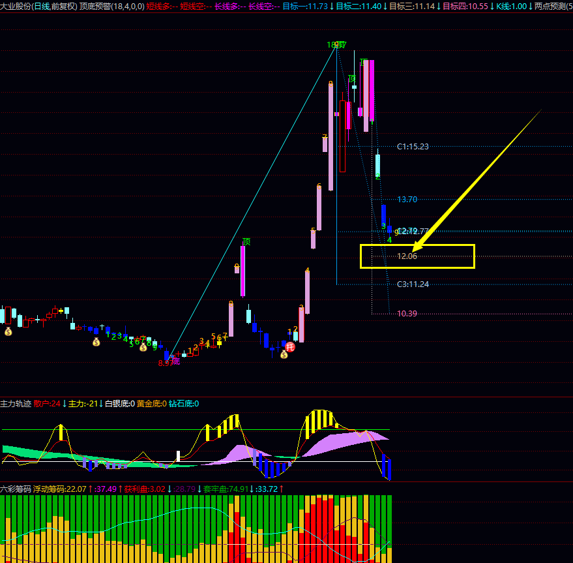The image size is (573, 563).
Task: Click the 目标四:10.55 value
Action: 465,7
